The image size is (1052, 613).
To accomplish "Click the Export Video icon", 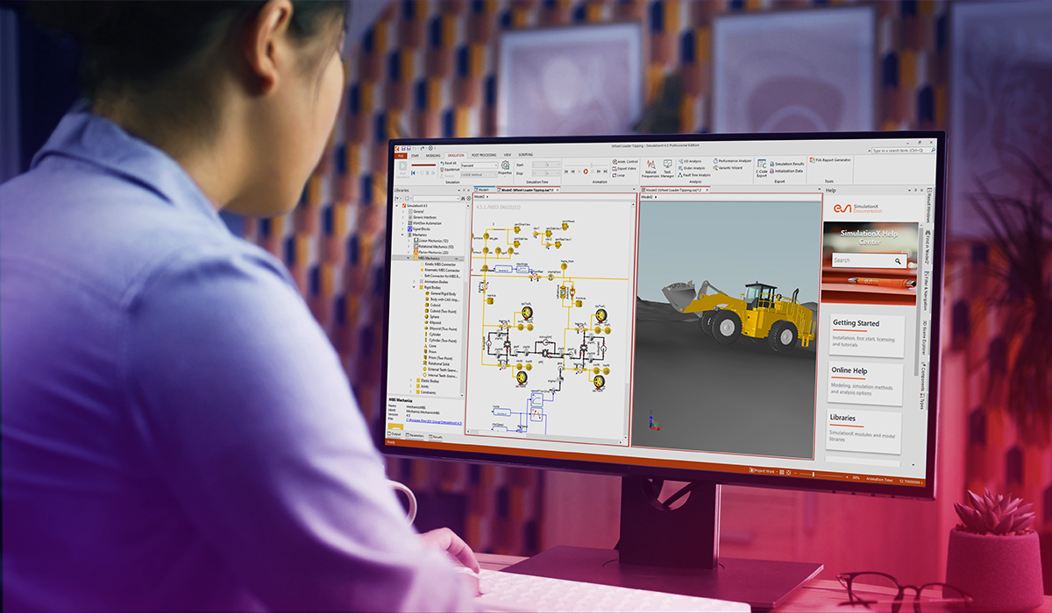I will coord(625,168).
